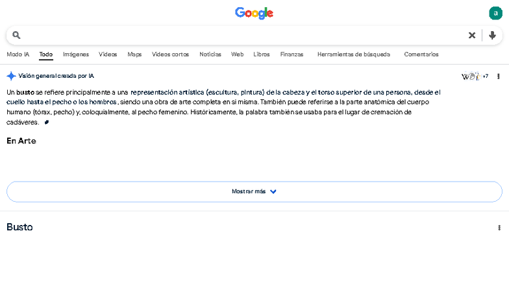
Task: Go to the Noticias tab
Action: (x=210, y=54)
